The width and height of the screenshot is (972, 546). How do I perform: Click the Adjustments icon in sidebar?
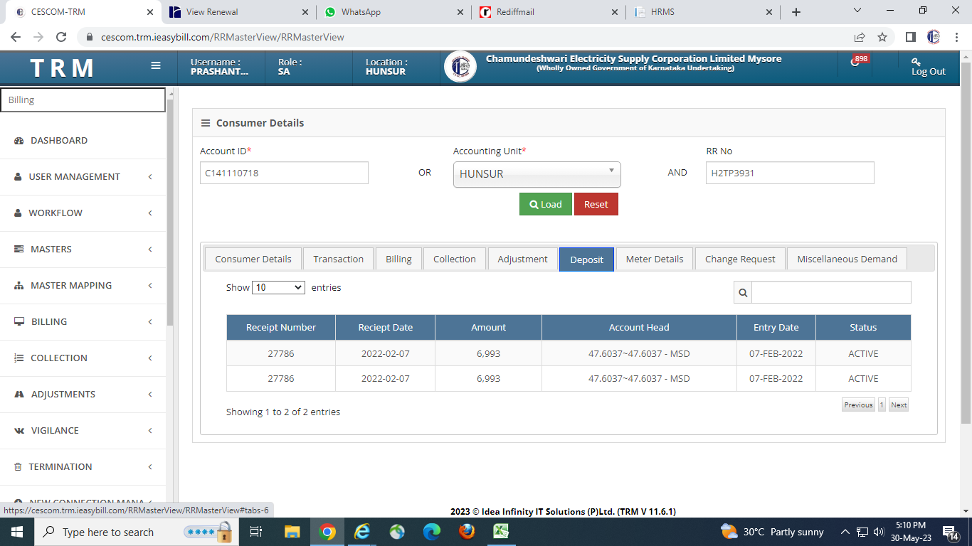click(x=19, y=395)
